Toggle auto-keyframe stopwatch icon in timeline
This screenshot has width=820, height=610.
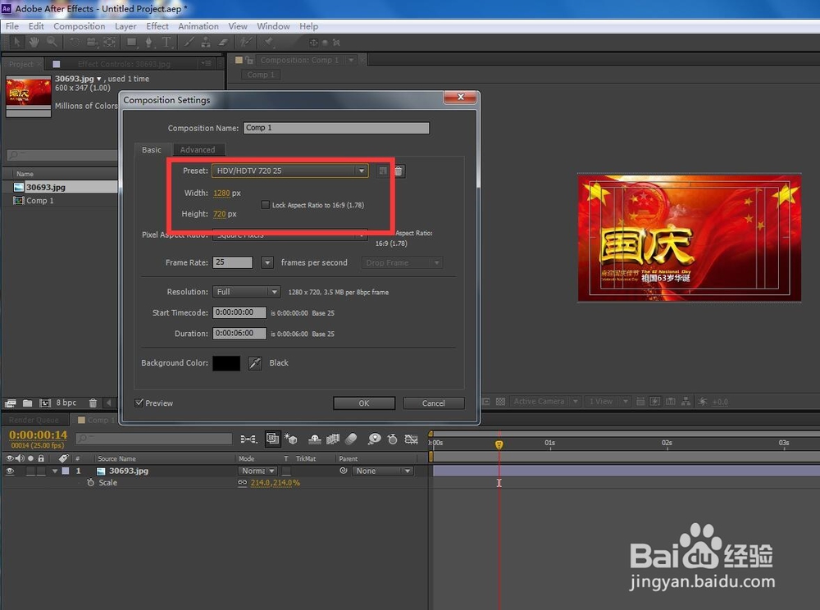pyautogui.click(x=392, y=439)
